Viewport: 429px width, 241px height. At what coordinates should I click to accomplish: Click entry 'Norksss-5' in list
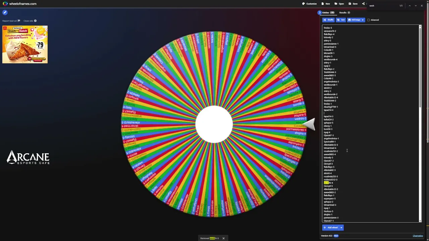click(328, 211)
